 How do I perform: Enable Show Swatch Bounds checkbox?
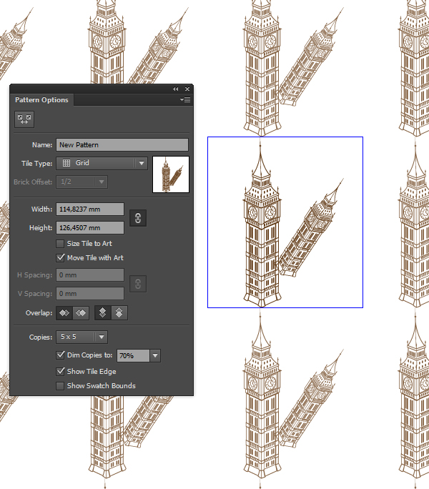click(60, 386)
